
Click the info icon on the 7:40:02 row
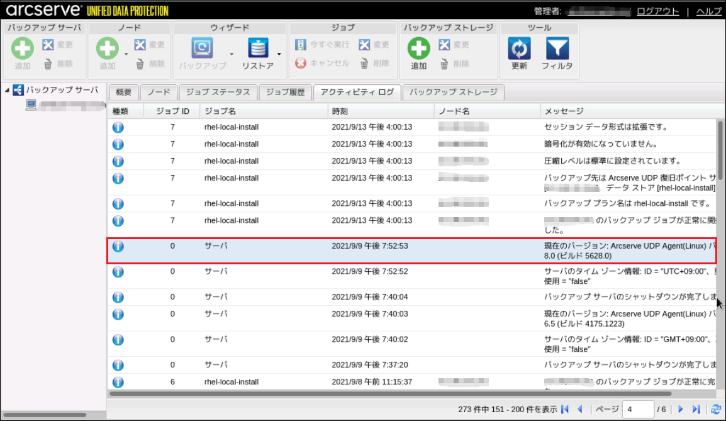point(118,340)
